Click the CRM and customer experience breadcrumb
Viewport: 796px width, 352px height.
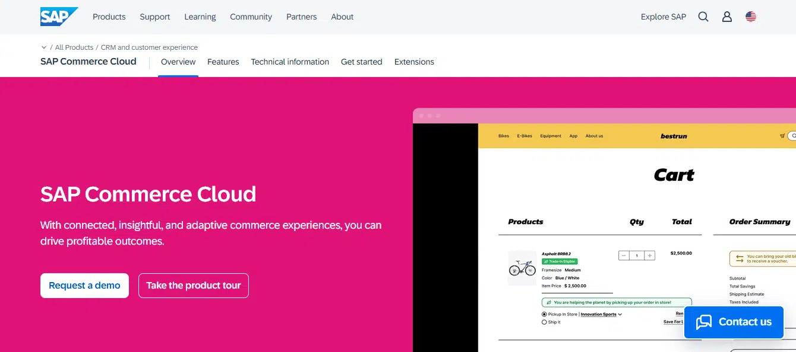click(149, 47)
